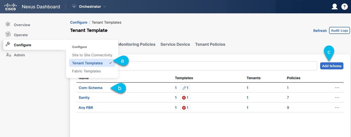Screen dimensions: 351x137
Task: Open the Any PBR schema
Action: 86,108
